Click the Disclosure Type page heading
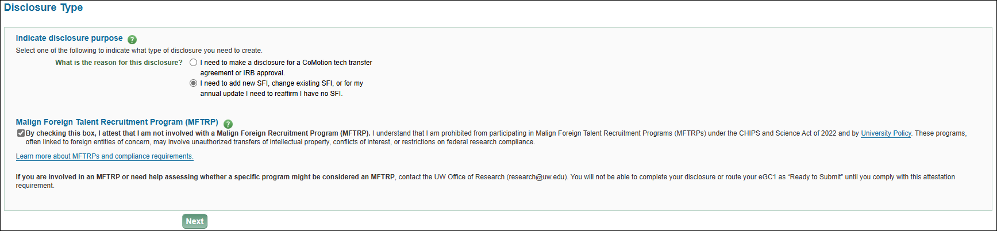The height and width of the screenshot is (231, 997). click(44, 8)
